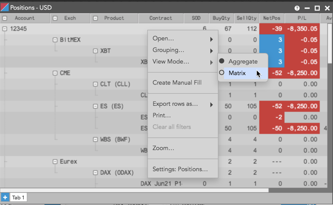
Task: Open the Grouping submenu arrow
Action: click(211, 51)
